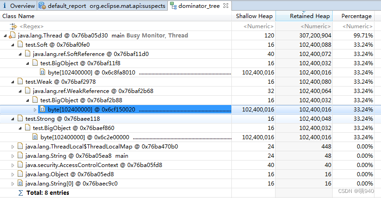Click the Regex filter row icon
Image resolution: width=381 pixels, height=198 pixels.
[x=13, y=26]
